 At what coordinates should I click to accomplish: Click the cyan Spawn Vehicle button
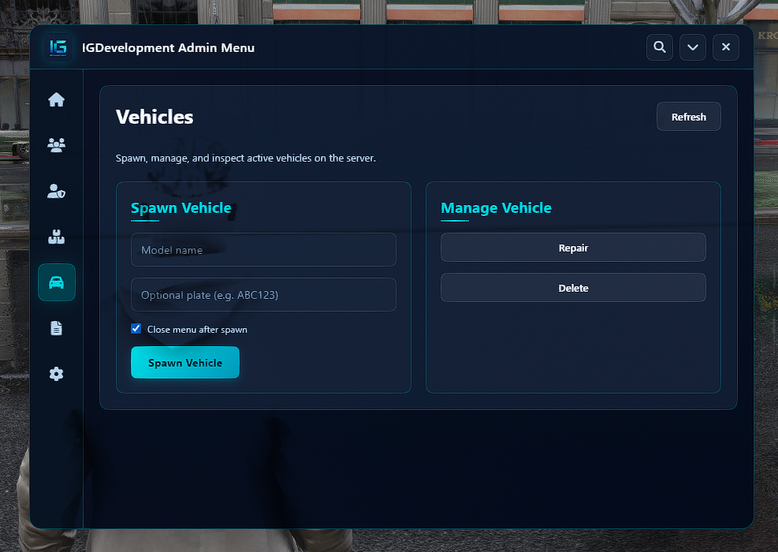pos(185,363)
